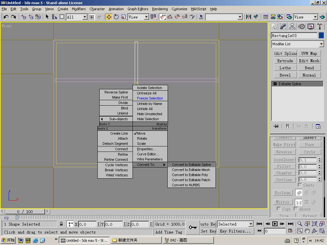327x245 pixels.
Task: Click the Extrude modifier button
Action: pos(285,61)
